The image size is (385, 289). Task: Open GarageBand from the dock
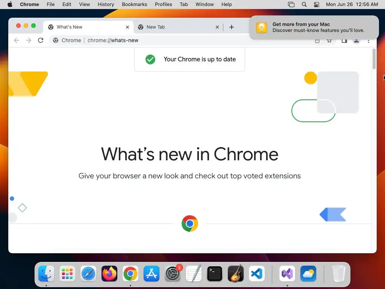tap(236, 274)
